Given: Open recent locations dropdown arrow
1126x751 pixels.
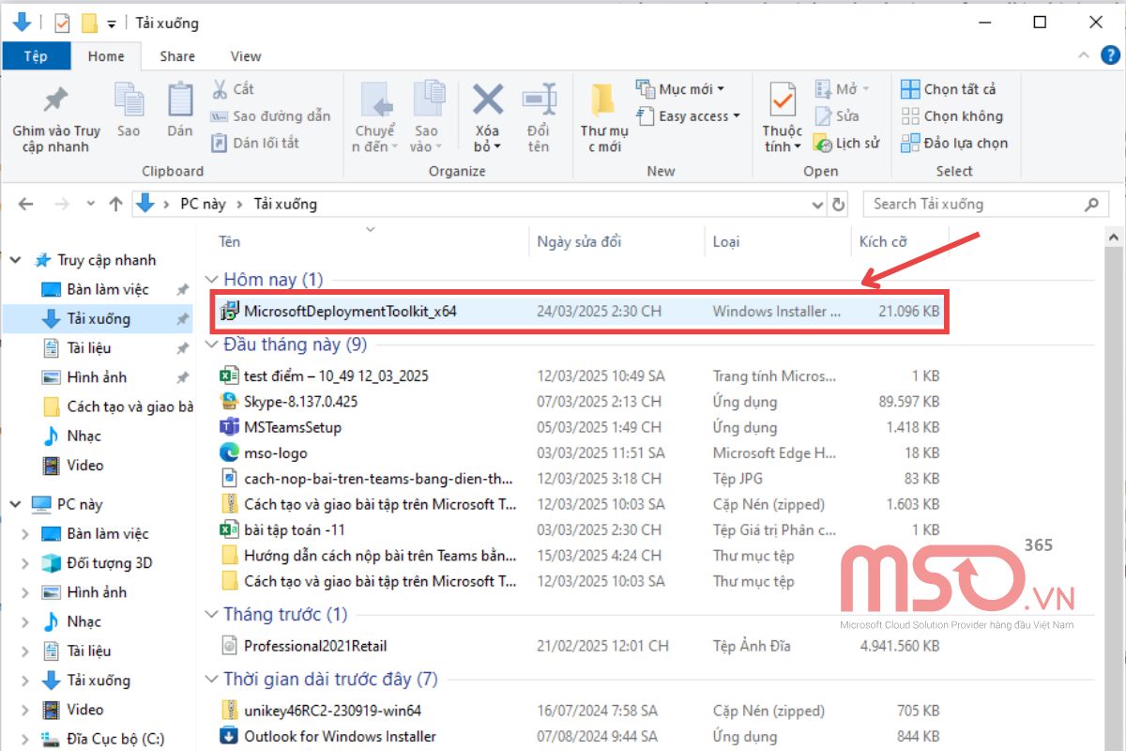Looking at the screenshot, I should 90,204.
